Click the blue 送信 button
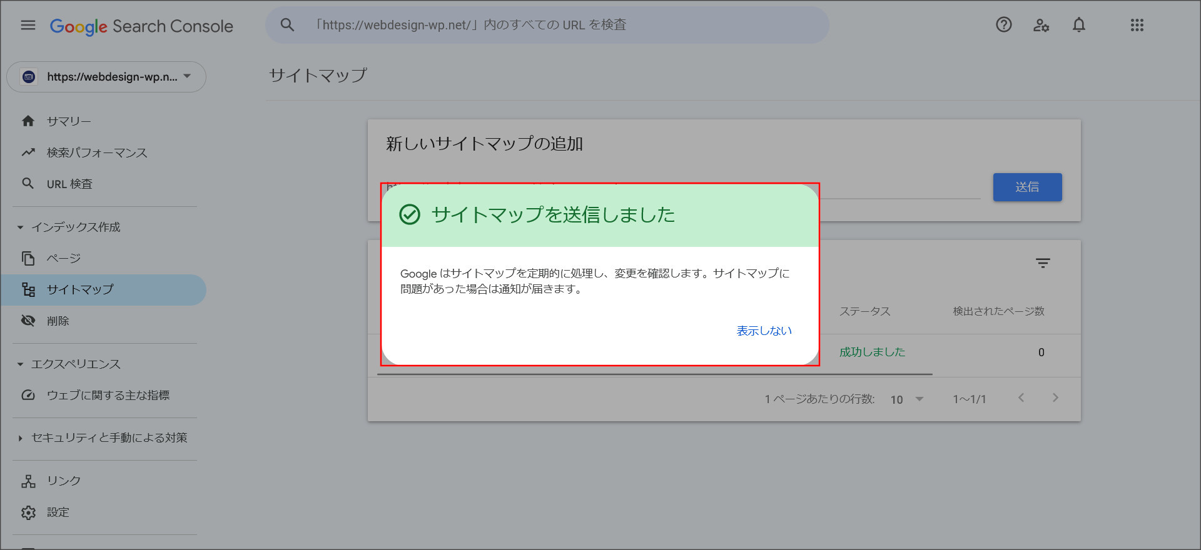The height and width of the screenshot is (550, 1201). (1027, 187)
